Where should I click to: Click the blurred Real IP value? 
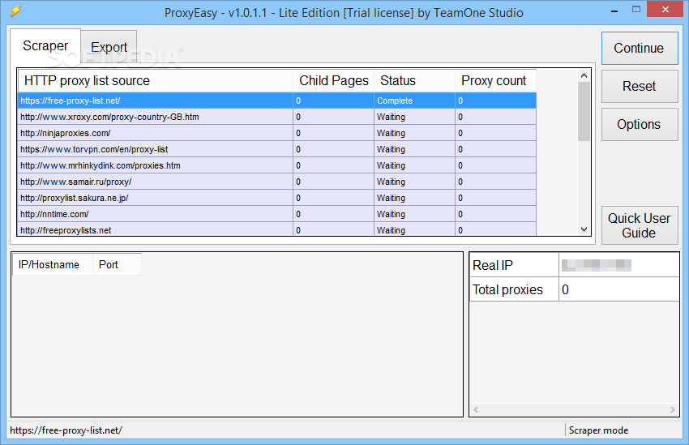point(597,265)
